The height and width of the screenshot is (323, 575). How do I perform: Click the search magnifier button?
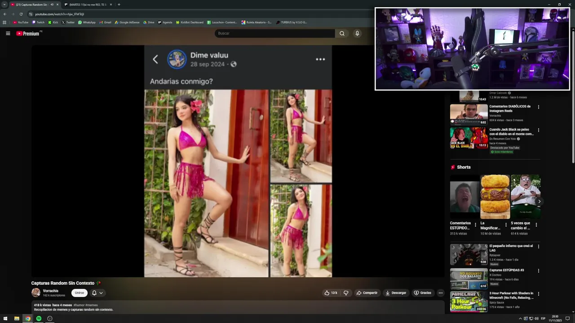coord(342,33)
